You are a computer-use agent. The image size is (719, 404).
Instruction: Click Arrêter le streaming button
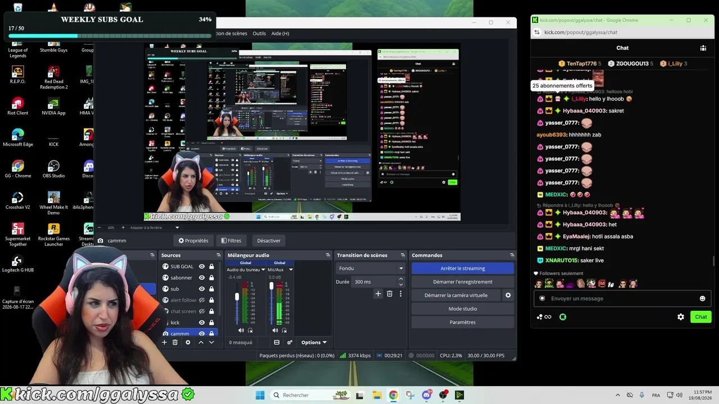click(463, 268)
